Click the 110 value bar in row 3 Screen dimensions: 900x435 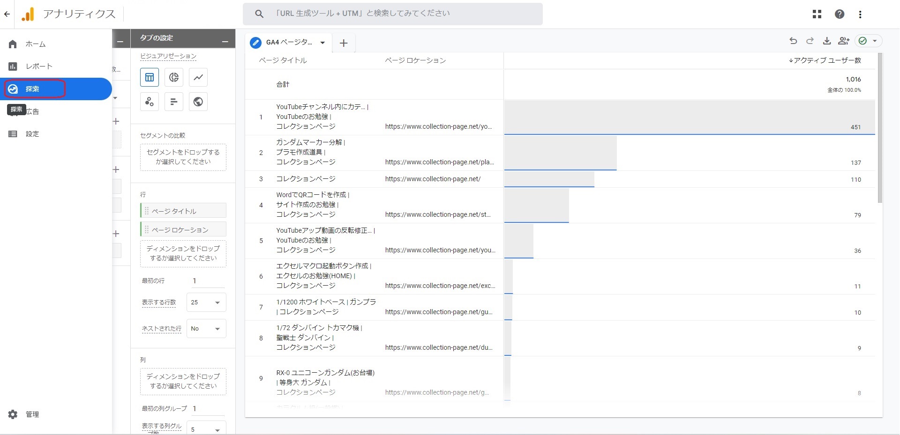point(549,179)
